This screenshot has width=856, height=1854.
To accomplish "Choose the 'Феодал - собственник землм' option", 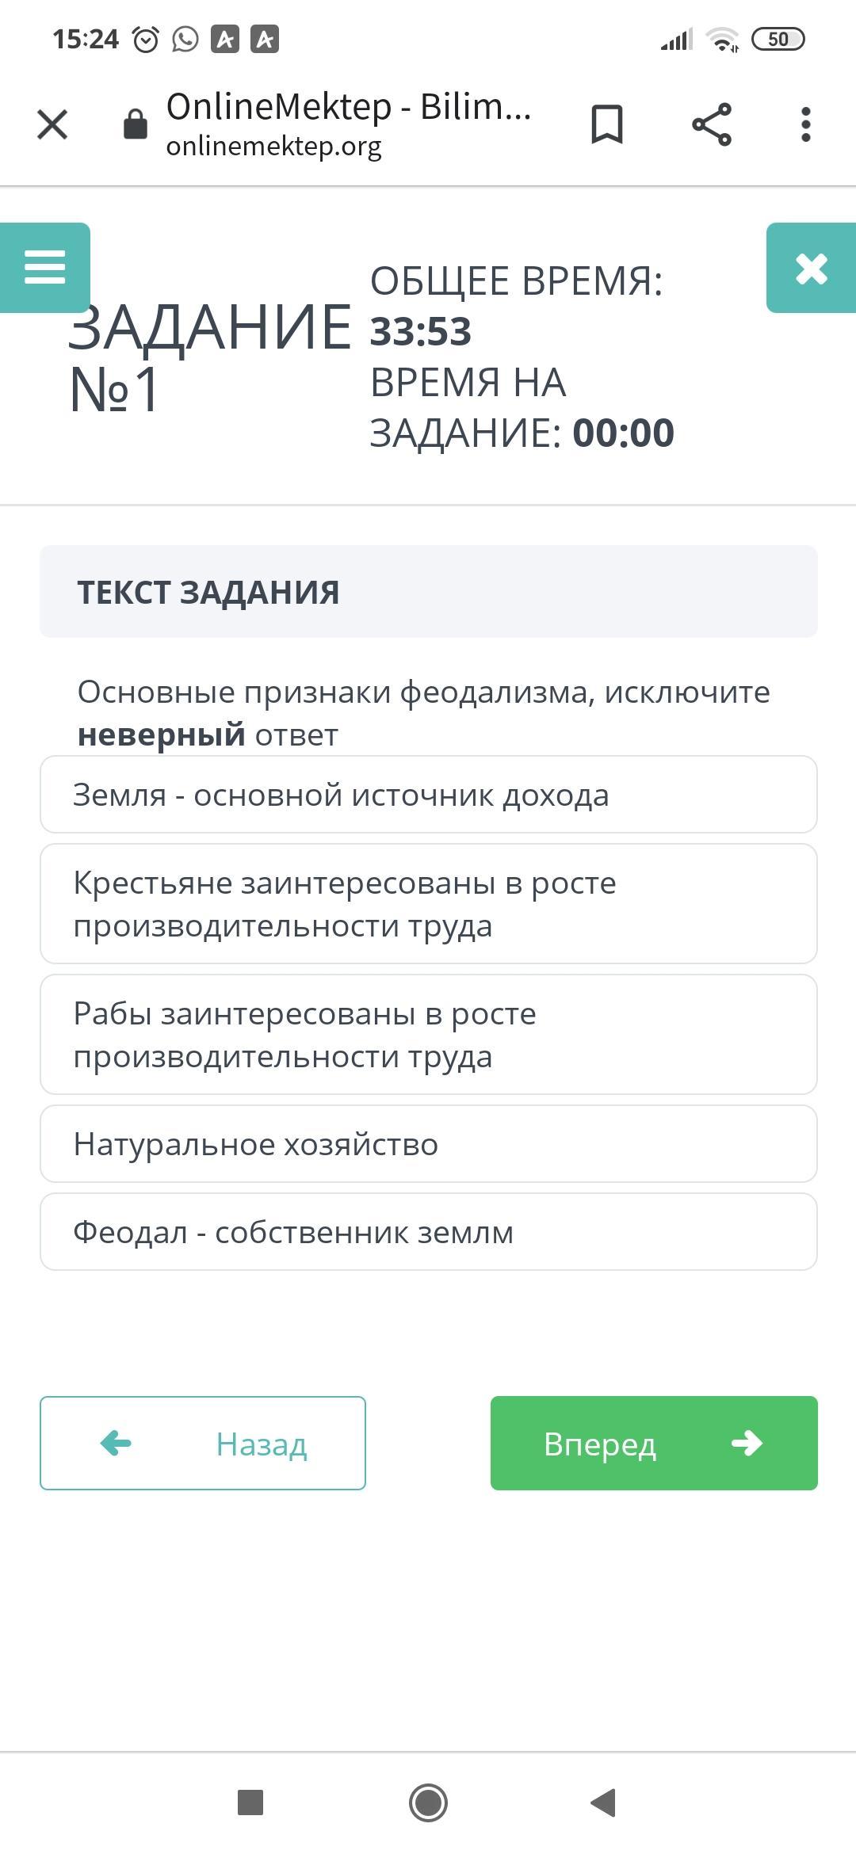I will (x=428, y=1232).
